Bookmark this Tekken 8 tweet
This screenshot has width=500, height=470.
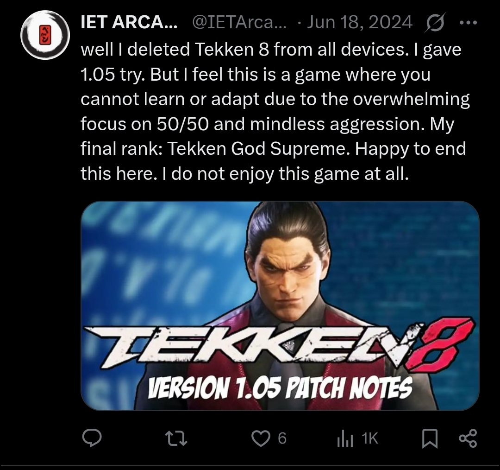click(x=430, y=438)
